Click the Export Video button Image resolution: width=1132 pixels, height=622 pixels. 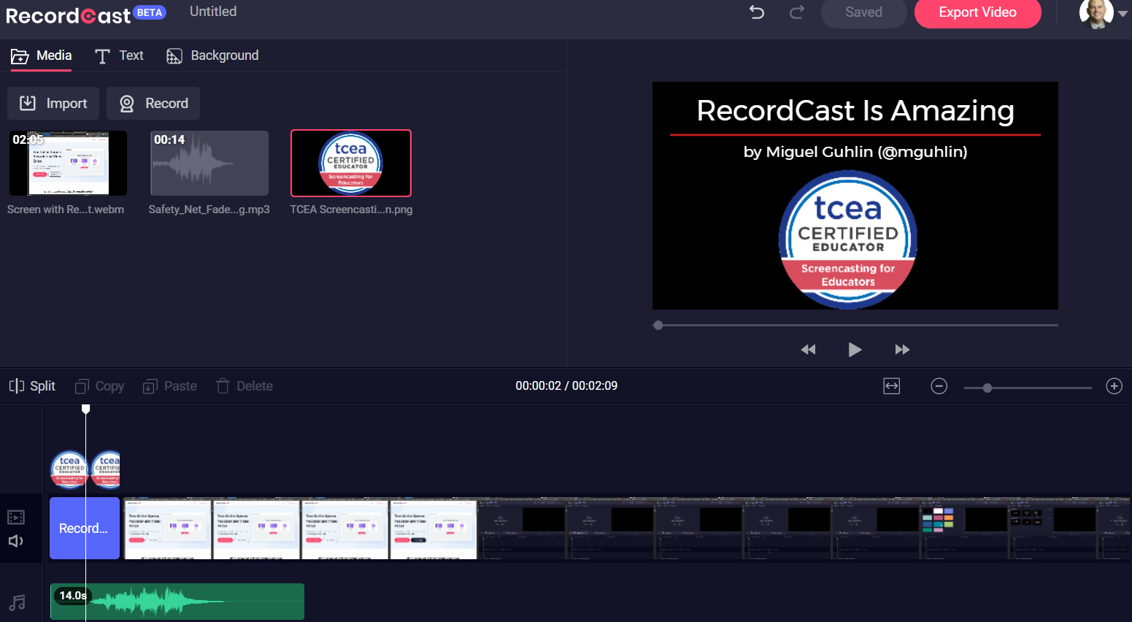(x=977, y=12)
